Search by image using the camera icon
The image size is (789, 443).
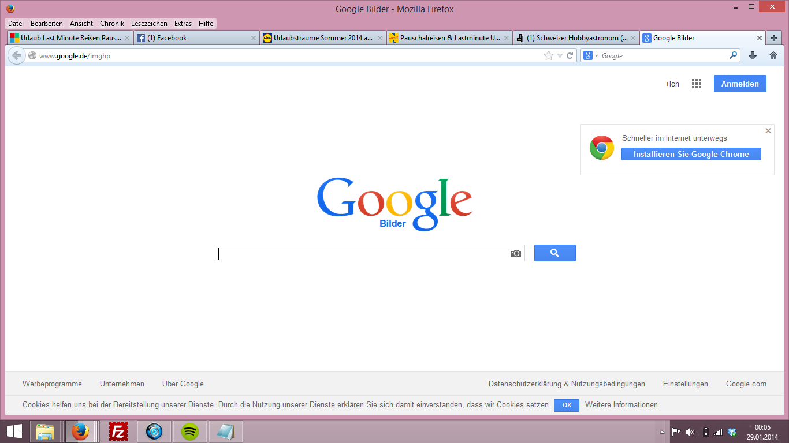[x=516, y=253]
